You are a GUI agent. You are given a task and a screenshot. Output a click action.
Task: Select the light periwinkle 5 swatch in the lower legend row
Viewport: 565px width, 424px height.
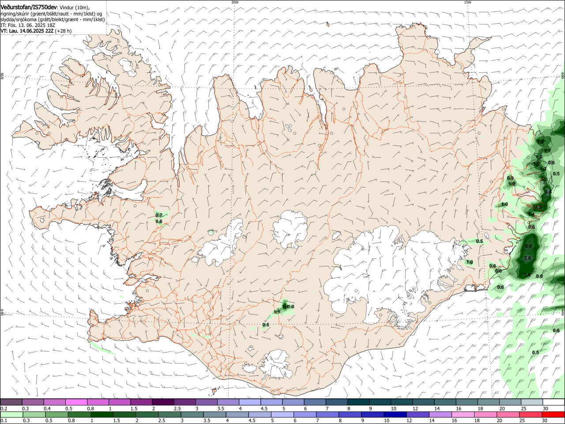(x=282, y=415)
